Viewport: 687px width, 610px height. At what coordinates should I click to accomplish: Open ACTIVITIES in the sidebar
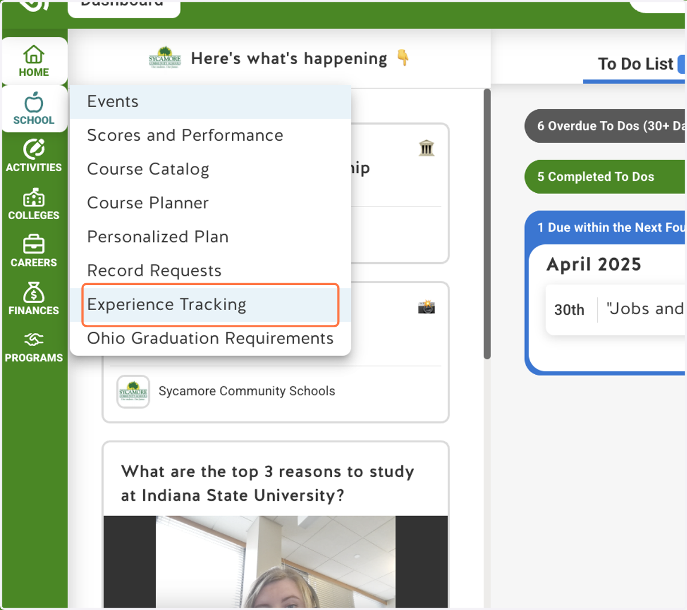[34, 156]
